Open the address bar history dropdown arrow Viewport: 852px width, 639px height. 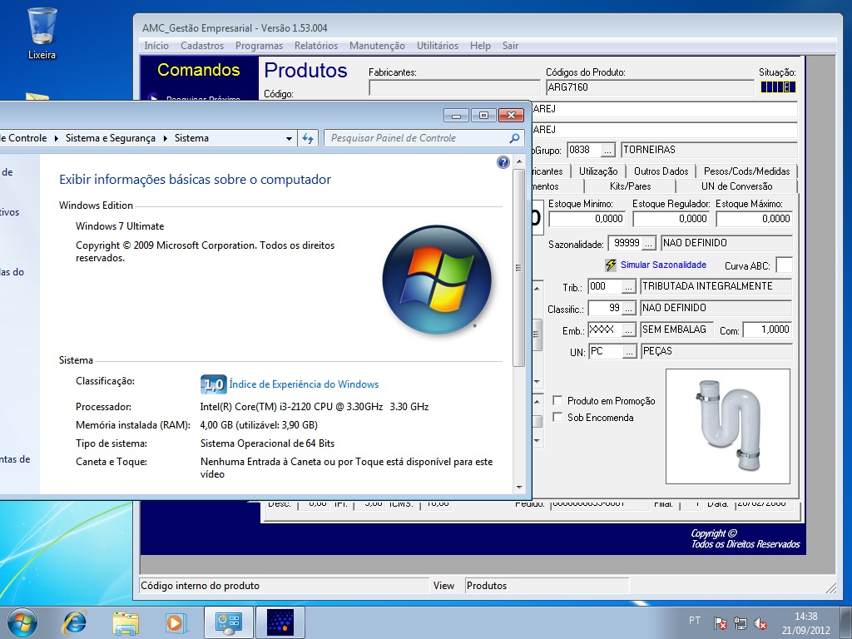pyautogui.click(x=289, y=139)
